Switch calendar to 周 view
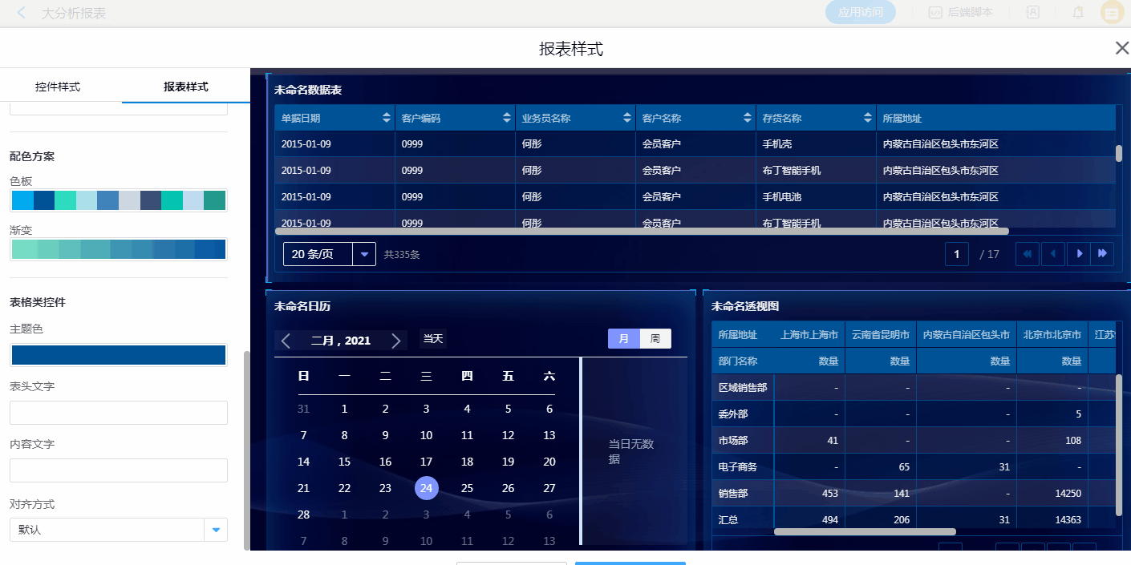This screenshot has width=1131, height=565. pos(655,339)
